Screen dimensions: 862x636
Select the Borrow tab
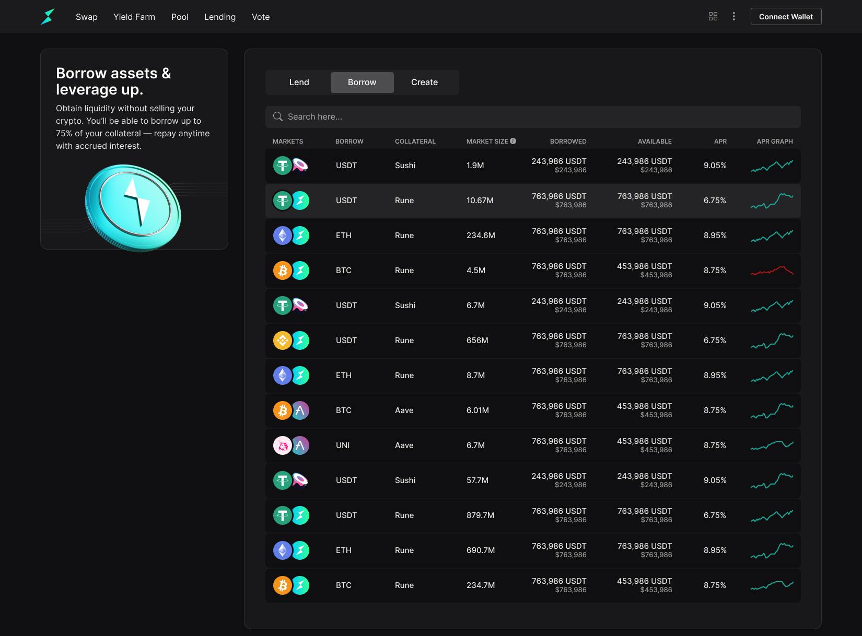(362, 83)
